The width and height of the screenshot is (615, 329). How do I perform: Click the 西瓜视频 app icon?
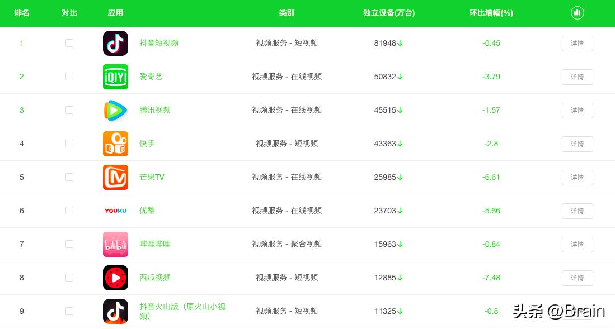pos(115,278)
